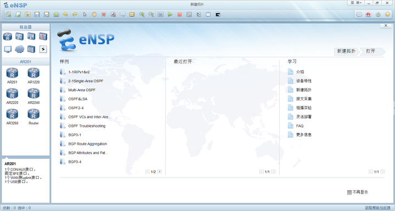Select the hand pan tool
The image size is (395, 211).
click(x=94, y=15)
